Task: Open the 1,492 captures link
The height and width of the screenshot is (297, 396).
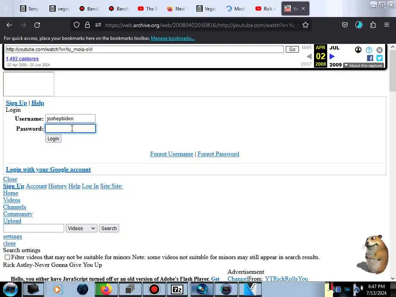Action: pos(22,59)
